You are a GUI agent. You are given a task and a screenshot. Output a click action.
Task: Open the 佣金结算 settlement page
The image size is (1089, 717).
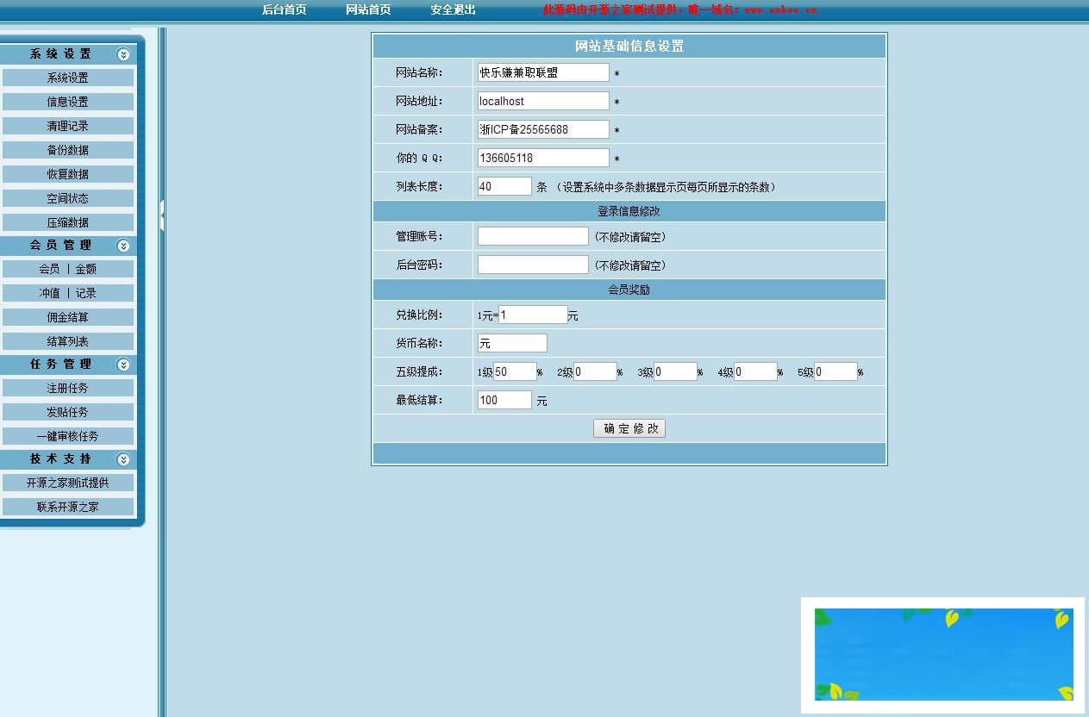[68, 316]
